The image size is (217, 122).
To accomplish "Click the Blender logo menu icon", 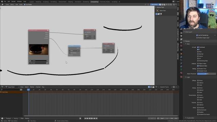I will point(2,1).
